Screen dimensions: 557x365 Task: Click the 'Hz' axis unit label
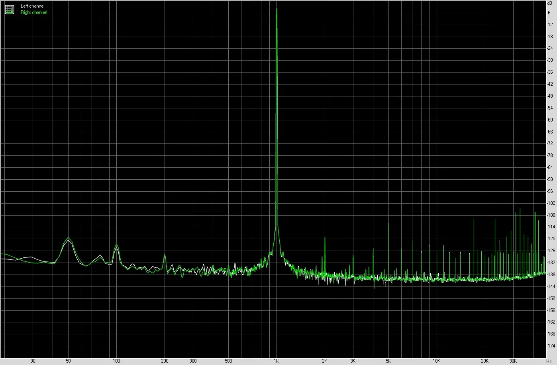click(549, 361)
